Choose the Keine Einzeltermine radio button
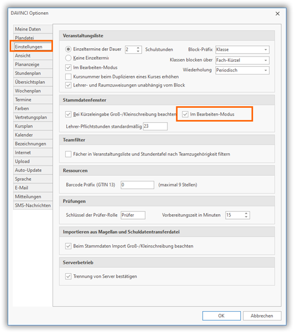This screenshot has width=294, height=333. click(68, 58)
